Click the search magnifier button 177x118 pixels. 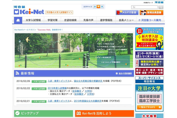click(x=161, y=7)
